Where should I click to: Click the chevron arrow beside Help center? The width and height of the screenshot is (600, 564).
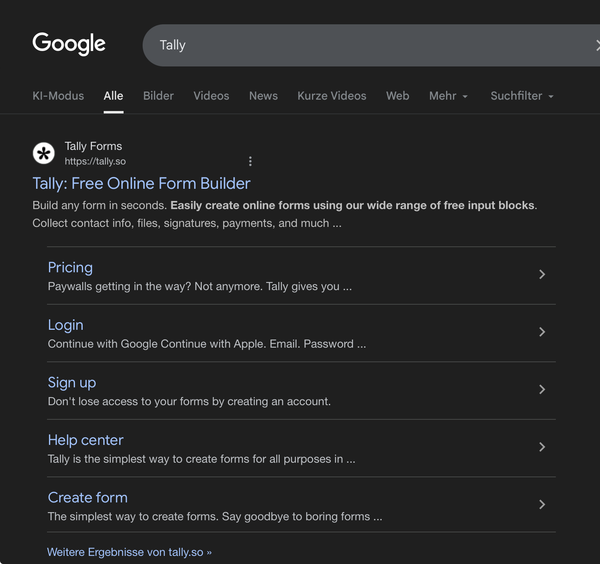pos(542,447)
